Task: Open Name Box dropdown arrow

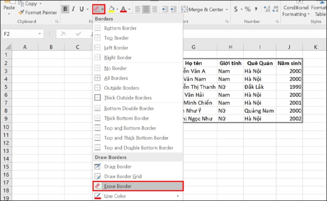Action: coord(40,34)
